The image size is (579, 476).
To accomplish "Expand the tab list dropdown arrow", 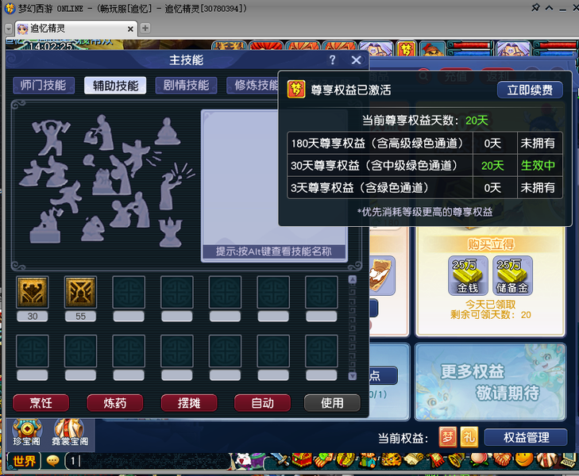I will click(x=9, y=29).
